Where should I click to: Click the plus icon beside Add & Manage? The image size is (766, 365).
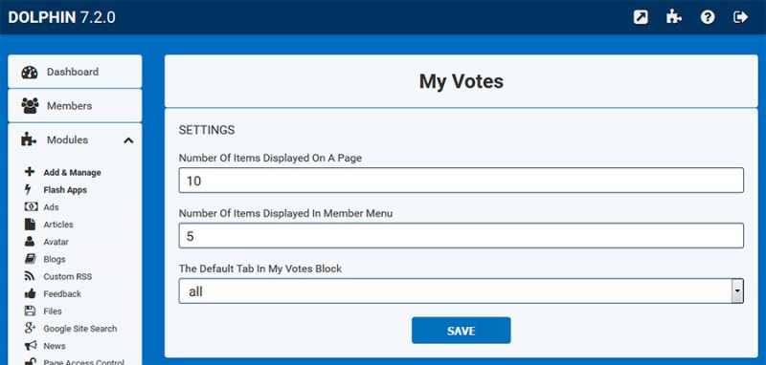30,172
